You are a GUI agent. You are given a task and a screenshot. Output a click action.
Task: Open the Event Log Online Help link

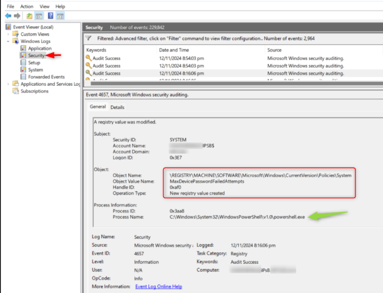click(x=159, y=287)
